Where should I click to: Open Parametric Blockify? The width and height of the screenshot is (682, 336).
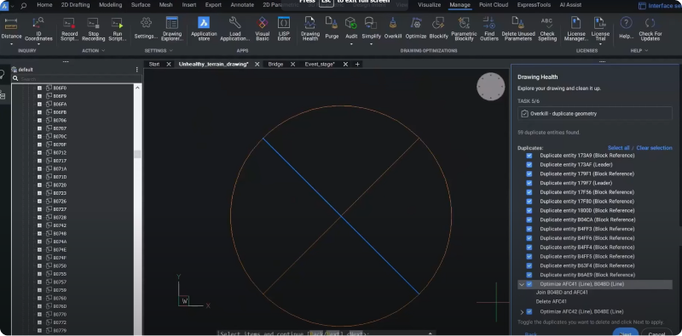[464, 24]
